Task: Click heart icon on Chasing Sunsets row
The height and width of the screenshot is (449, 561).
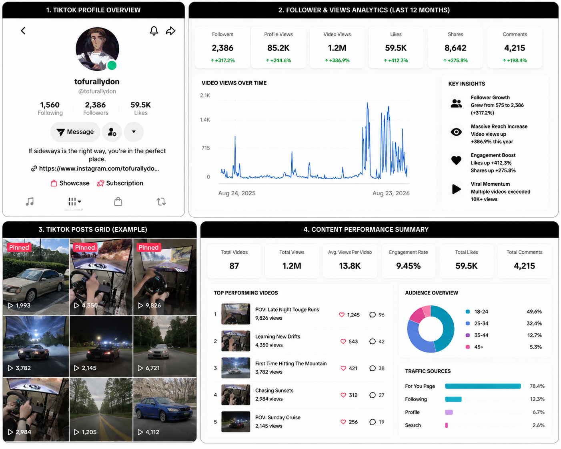Action: (x=343, y=395)
